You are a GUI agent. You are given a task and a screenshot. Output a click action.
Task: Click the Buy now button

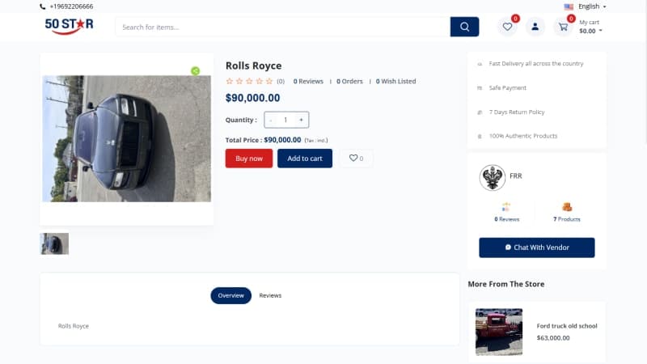[249, 159]
